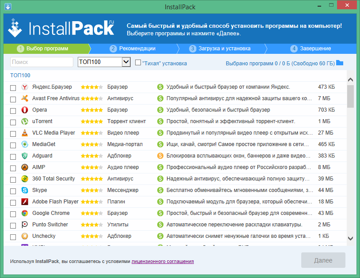The width and height of the screenshot is (360, 278).
Task: Click the Выбрано программ status link
Action: coord(280,63)
